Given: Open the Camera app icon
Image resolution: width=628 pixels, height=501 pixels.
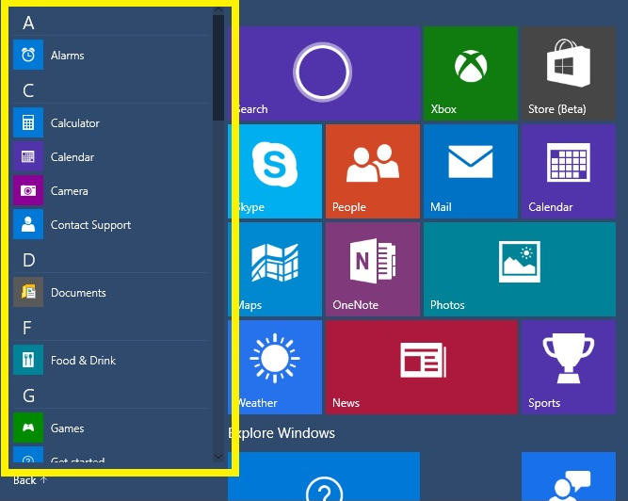Looking at the screenshot, I should 28,190.
